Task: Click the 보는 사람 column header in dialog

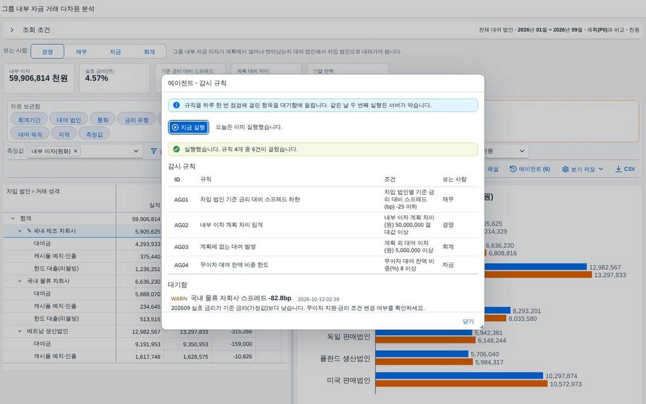Action: (x=455, y=179)
